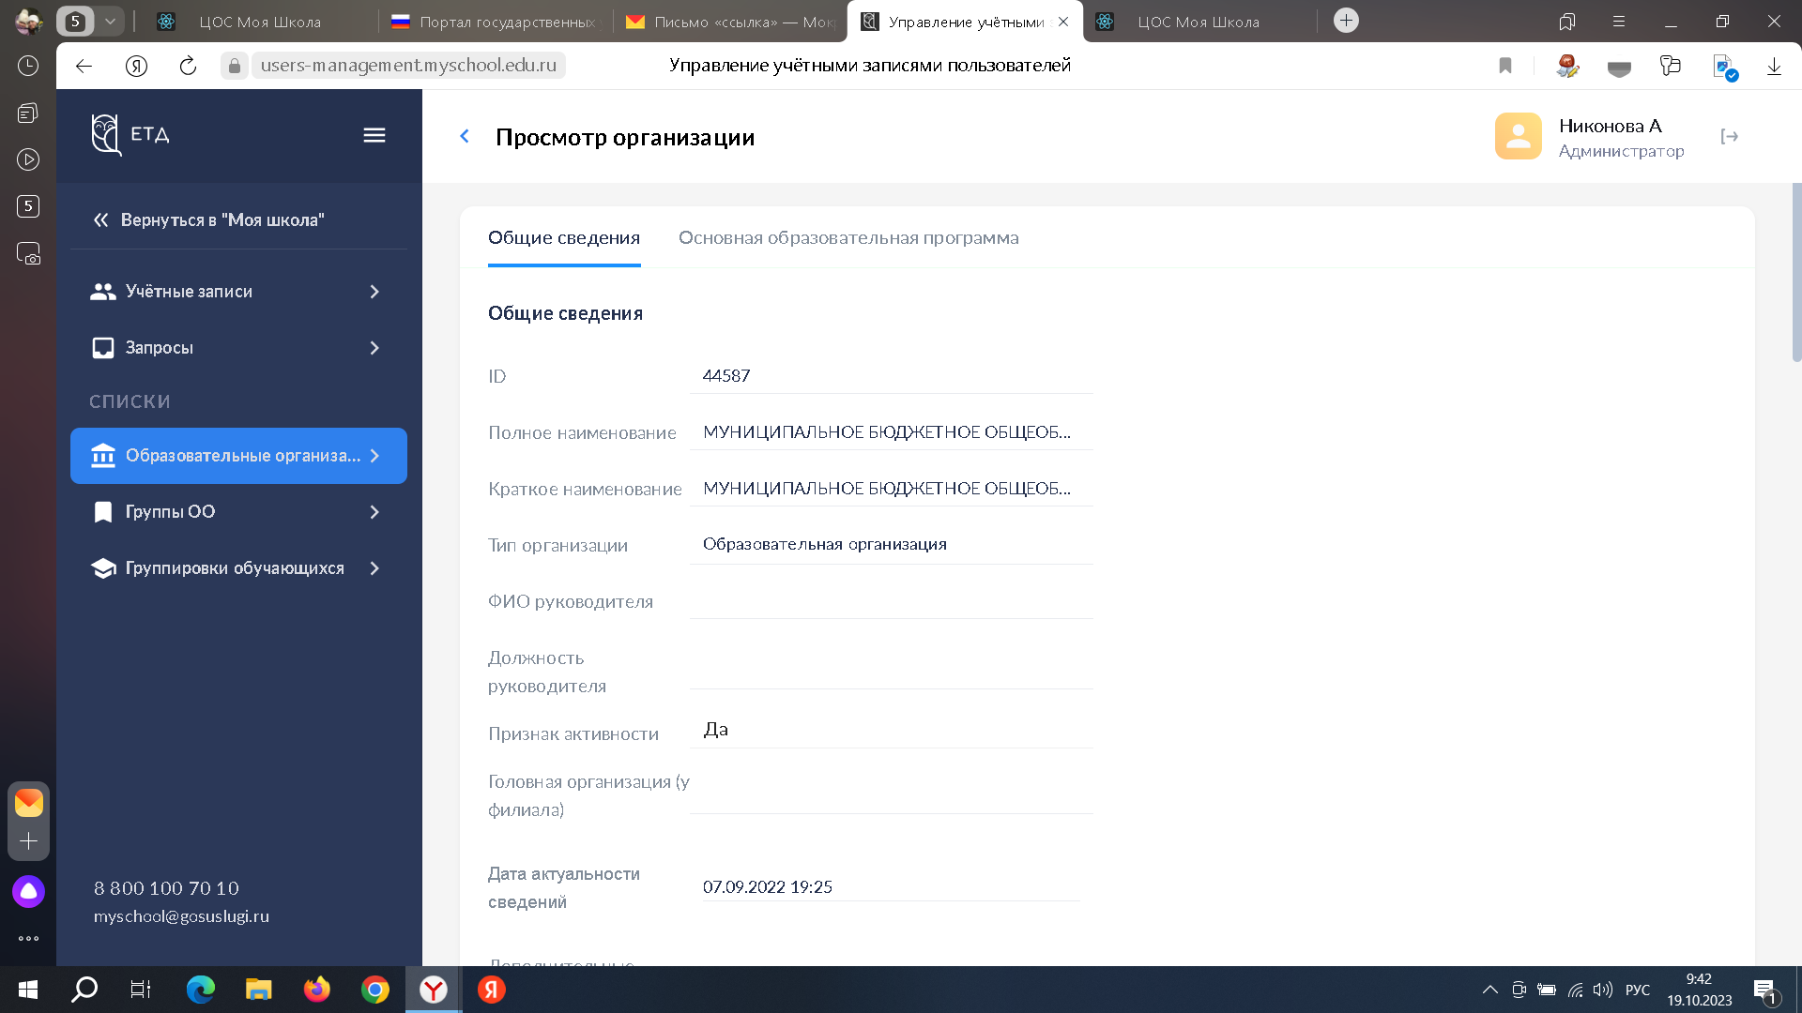This screenshot has height=1013, width=1802.
Task: Click the logout icon next to Администратор
Action: click(1729, 137)
